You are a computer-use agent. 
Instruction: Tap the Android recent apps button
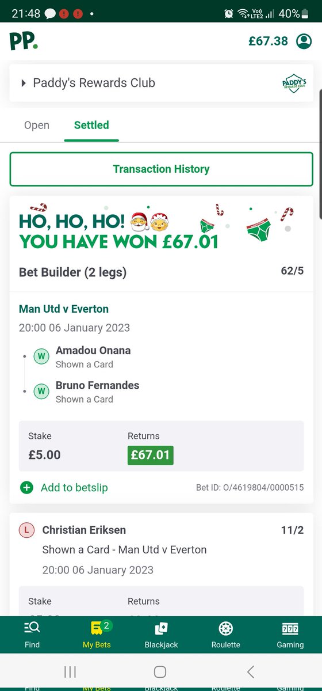(x=70, y=671)
